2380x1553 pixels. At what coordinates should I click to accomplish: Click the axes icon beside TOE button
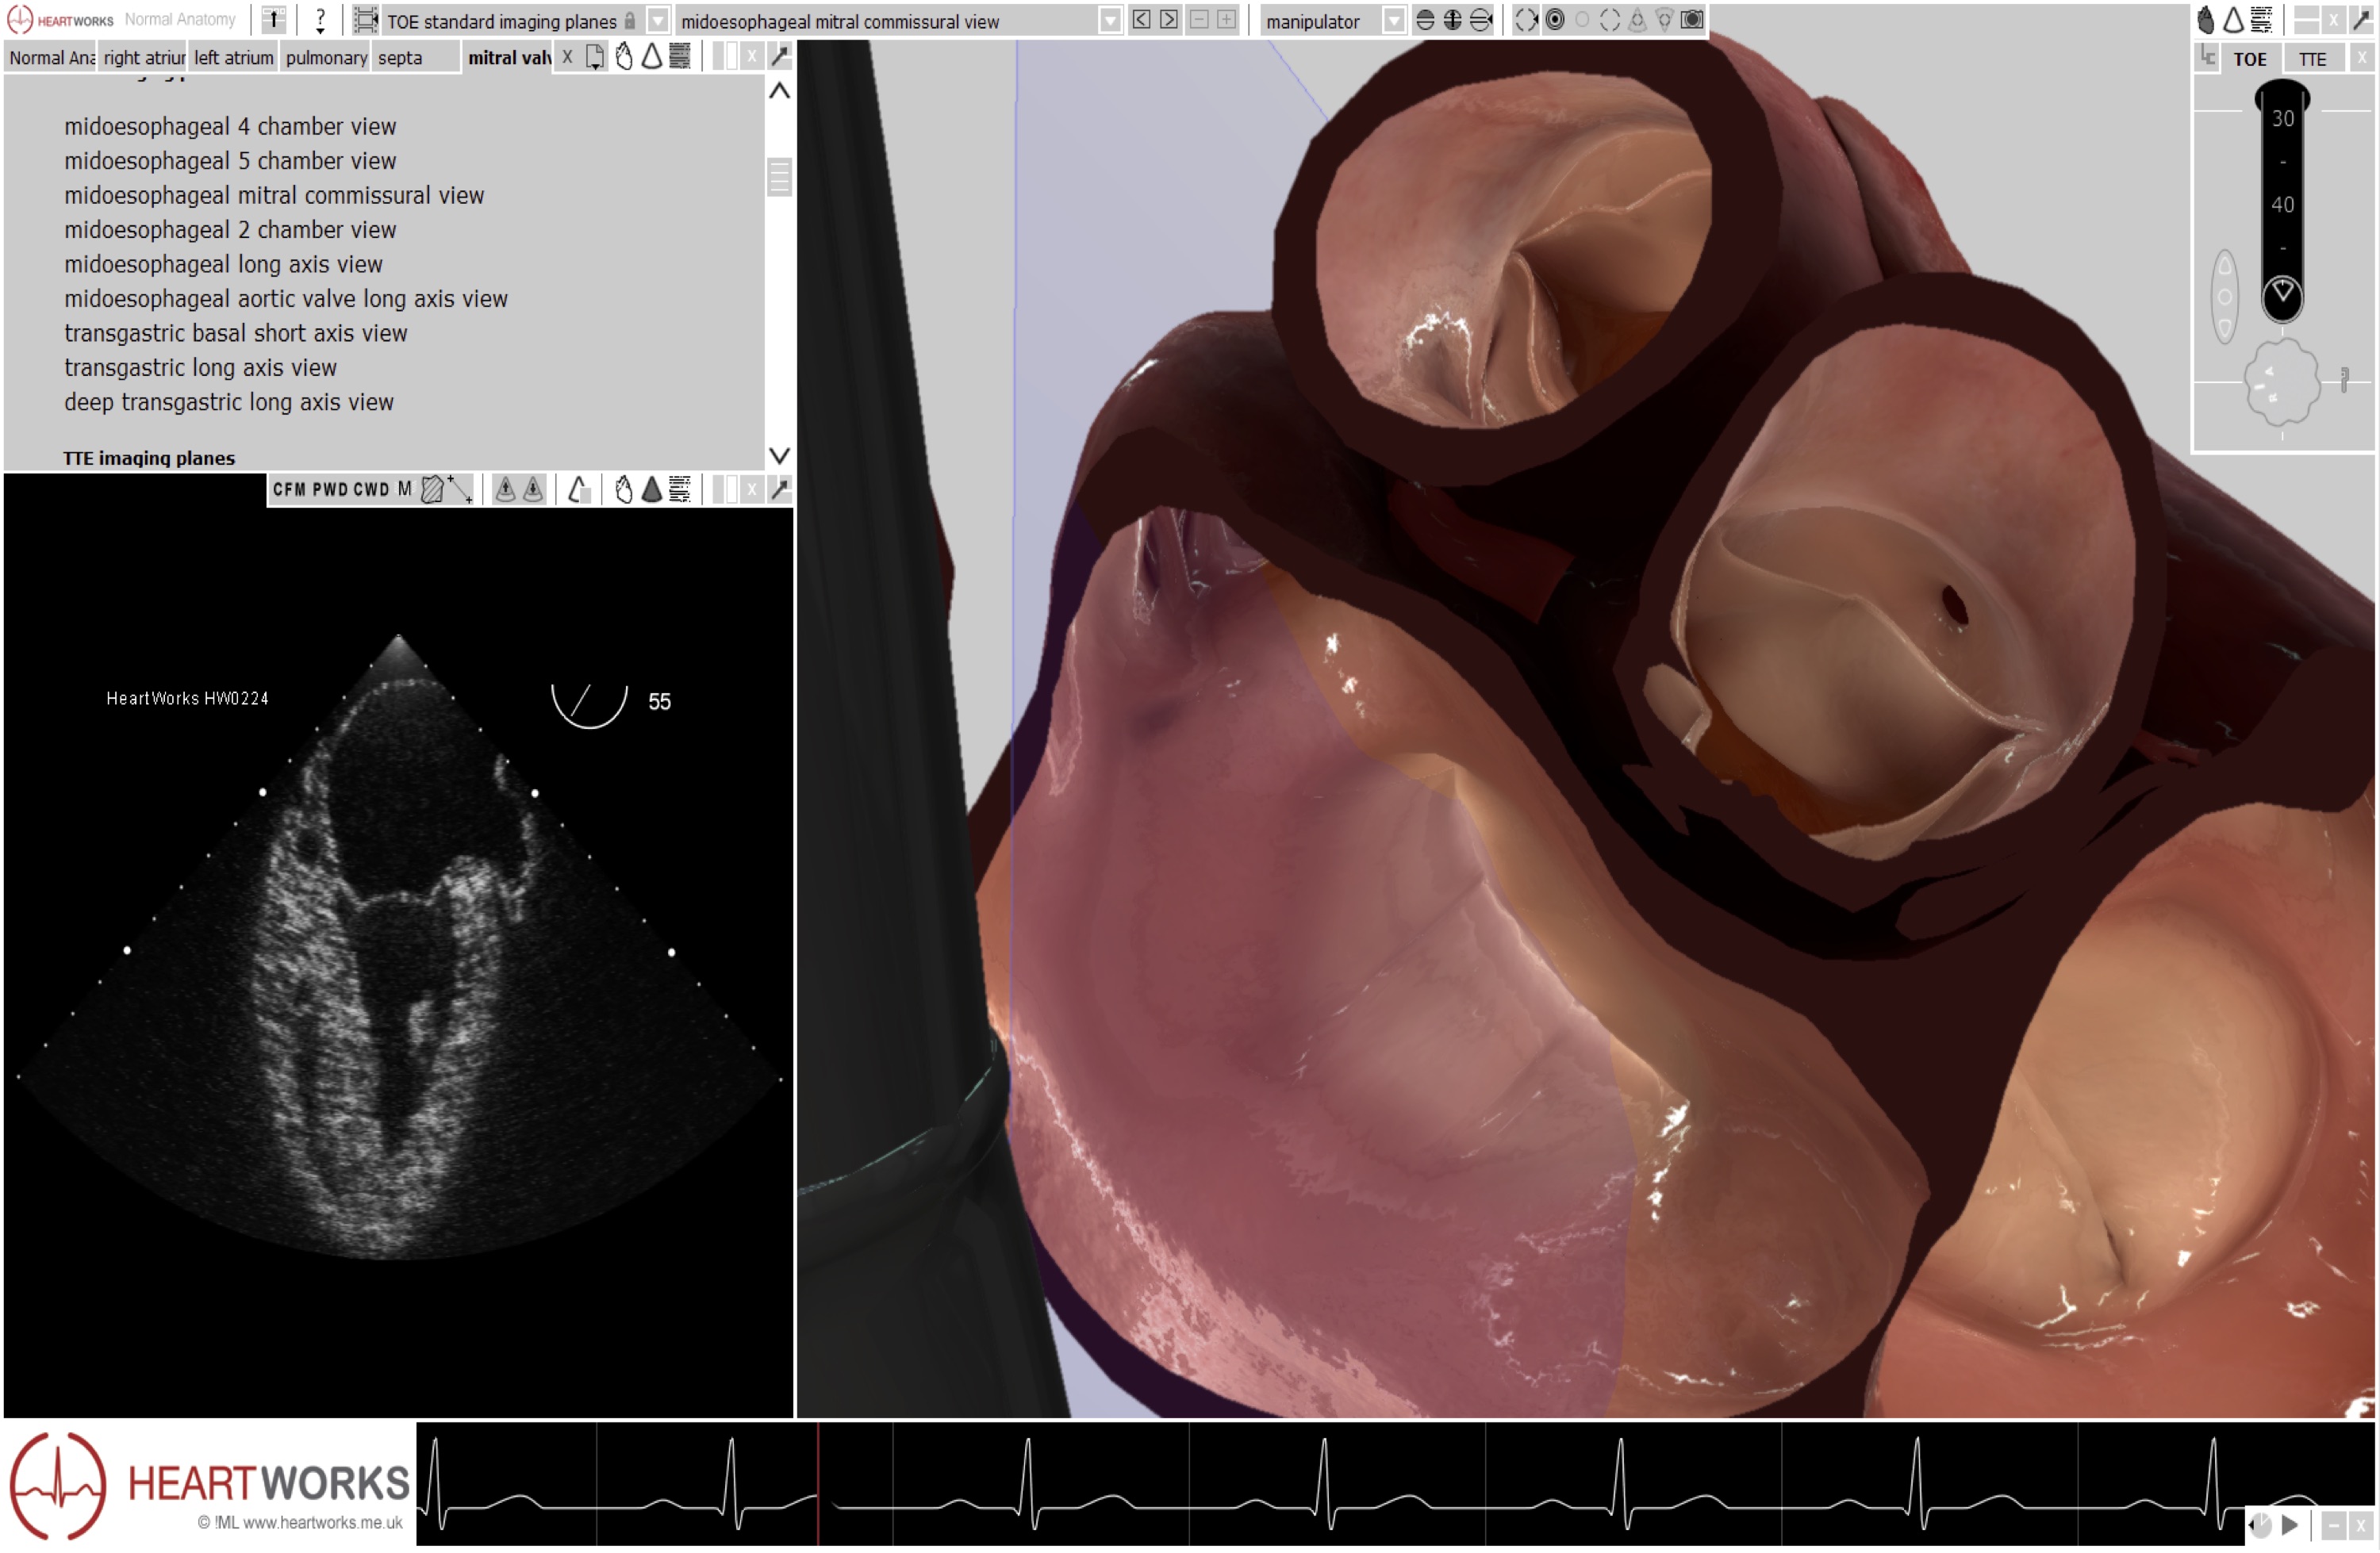(x=2208, y=57)
